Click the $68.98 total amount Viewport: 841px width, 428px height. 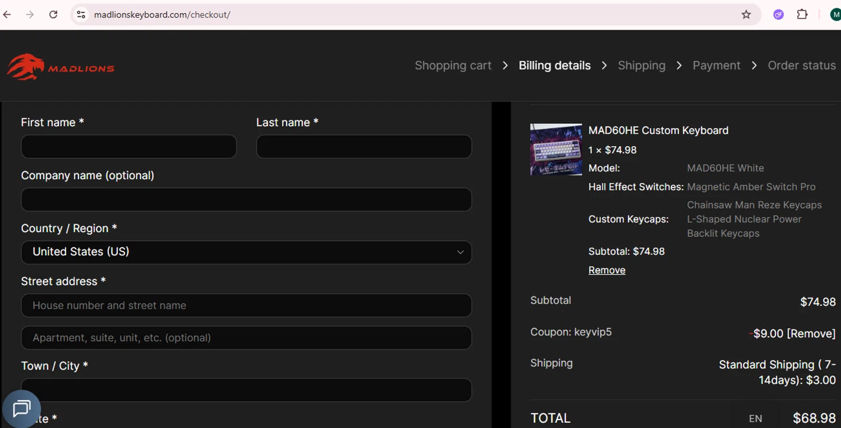814,418
